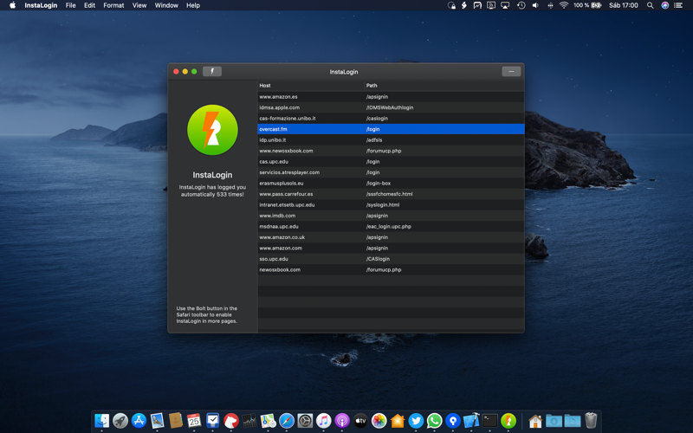The image size is (693, 433).
Task: Launch Safari from the Dock
Action: pos(287,421)
